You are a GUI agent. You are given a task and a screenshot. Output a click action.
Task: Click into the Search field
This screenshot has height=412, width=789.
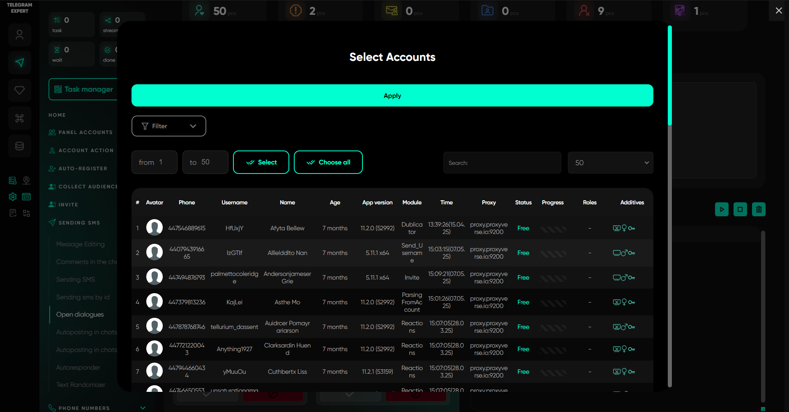coord(502,163)
